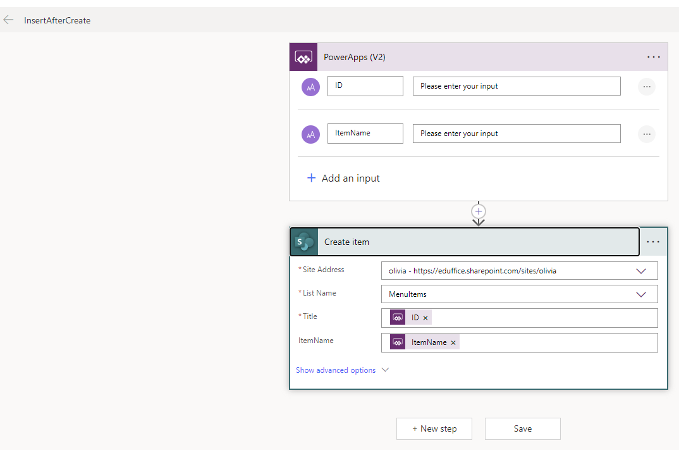679x450 pixels.
Task: Click Add an input link
Action: pyautogui.click(x=343, y=178)
